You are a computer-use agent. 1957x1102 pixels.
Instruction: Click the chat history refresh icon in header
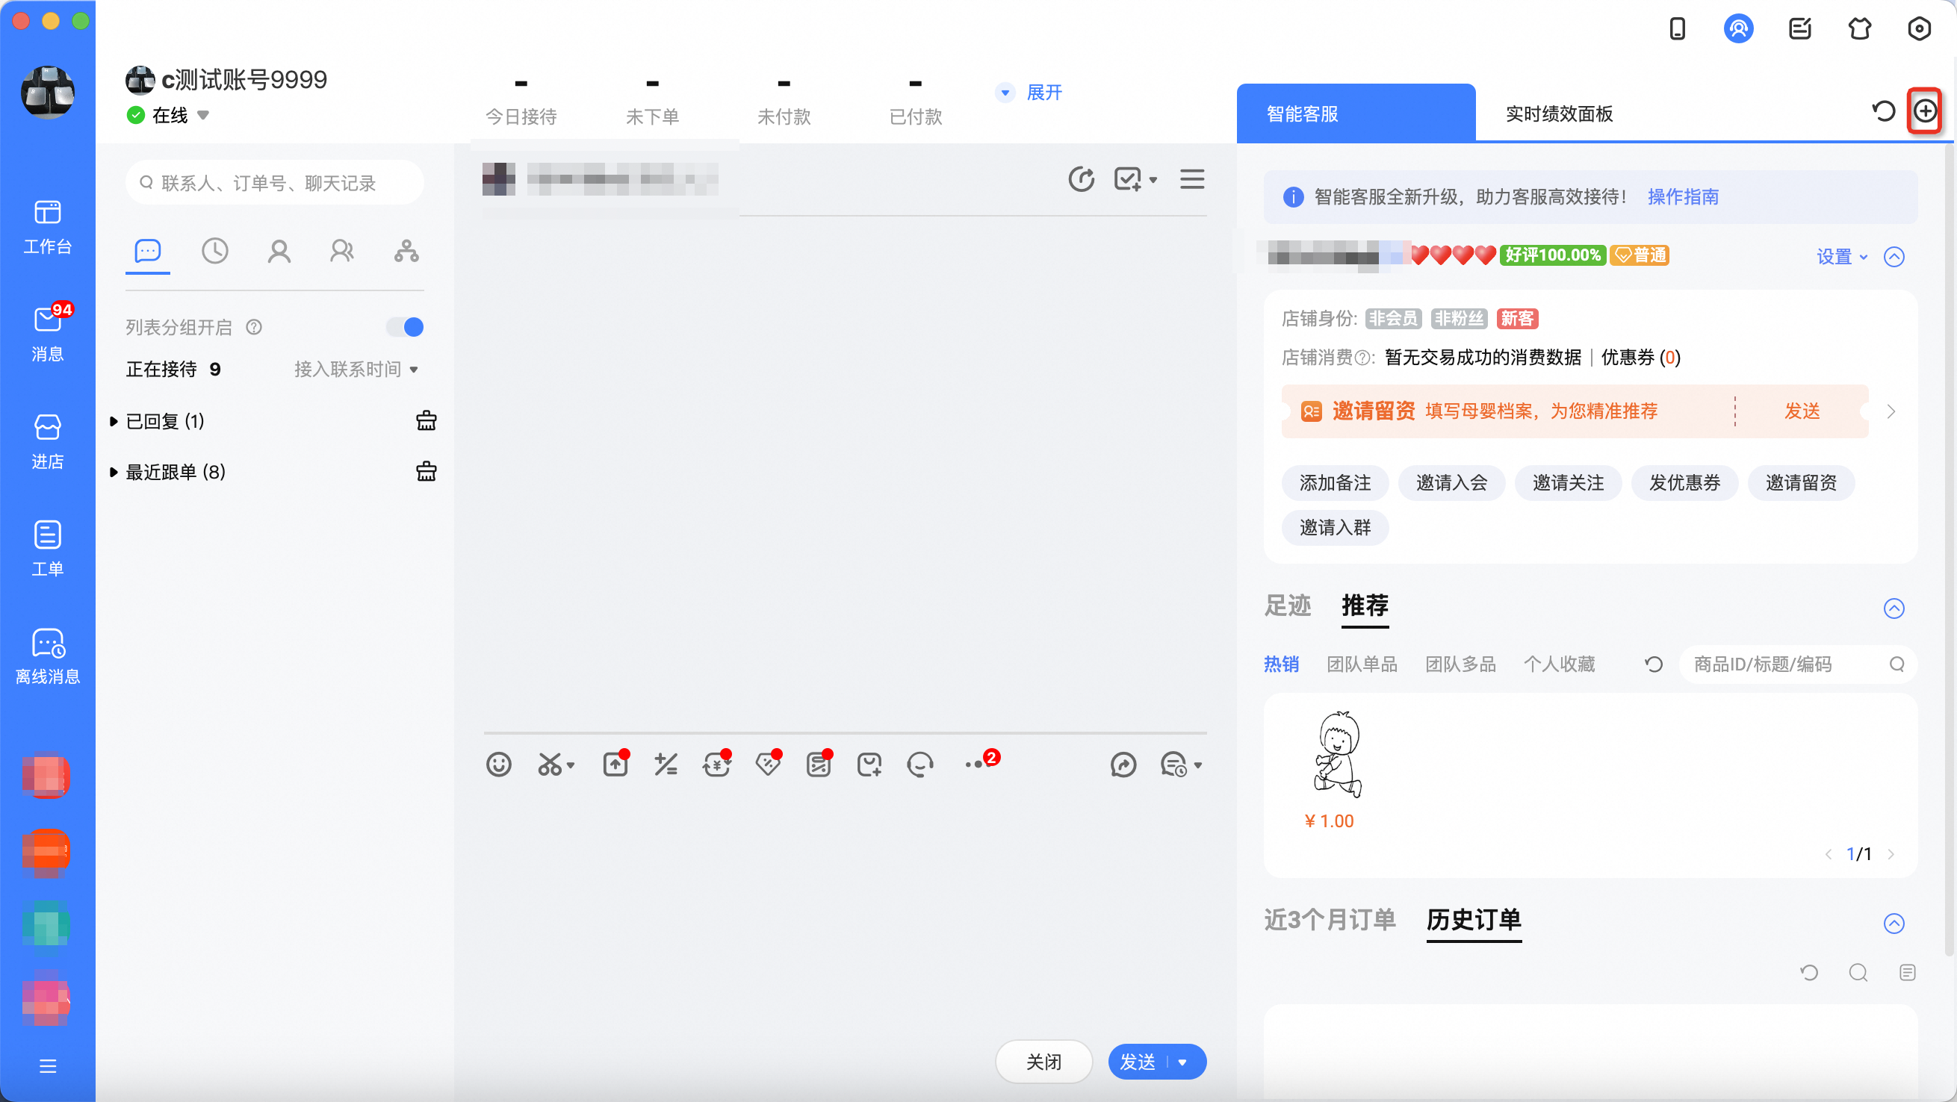click(1081, 179)
